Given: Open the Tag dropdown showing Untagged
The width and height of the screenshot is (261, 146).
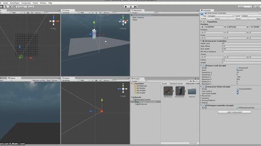Looking at the screenshot, I should 220,16.
